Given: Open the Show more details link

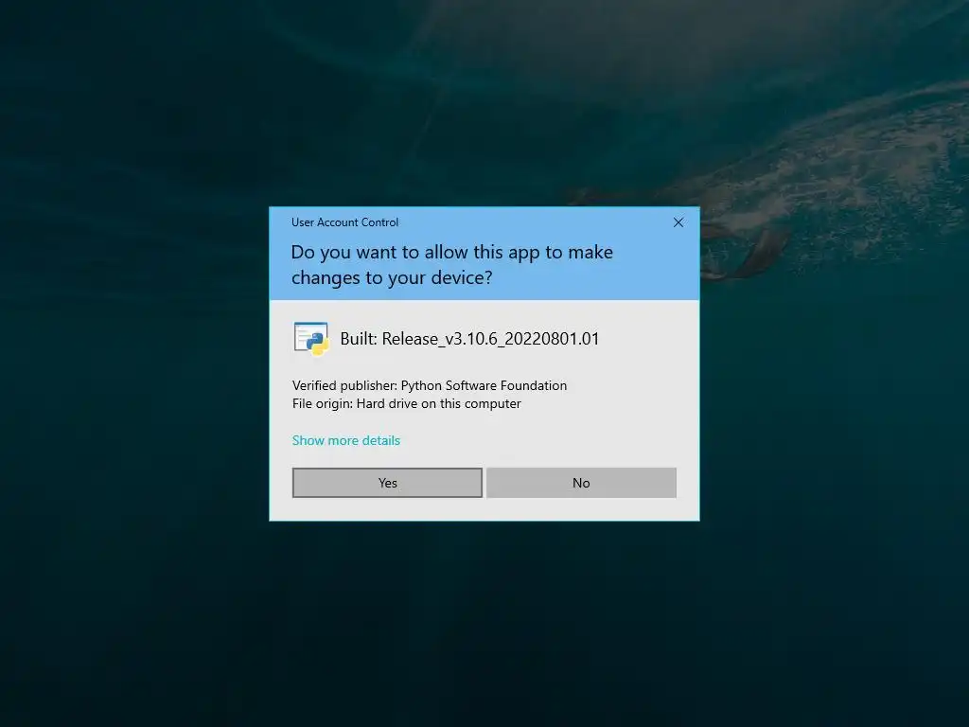Looking at the screenshot, I should pyautogui.click(x=346, y=440).
